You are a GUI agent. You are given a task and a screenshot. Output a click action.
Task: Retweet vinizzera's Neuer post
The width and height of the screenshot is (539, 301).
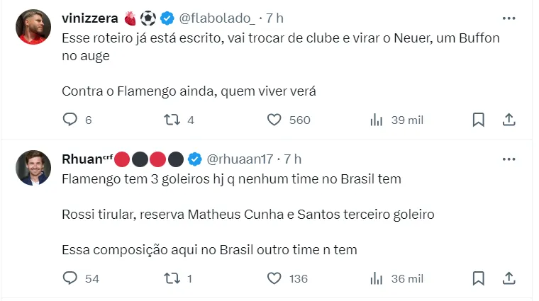172,120
